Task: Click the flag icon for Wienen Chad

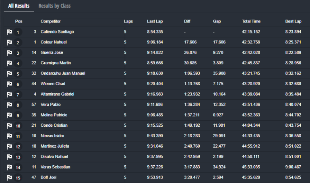Action: click(x=9, y=84)
